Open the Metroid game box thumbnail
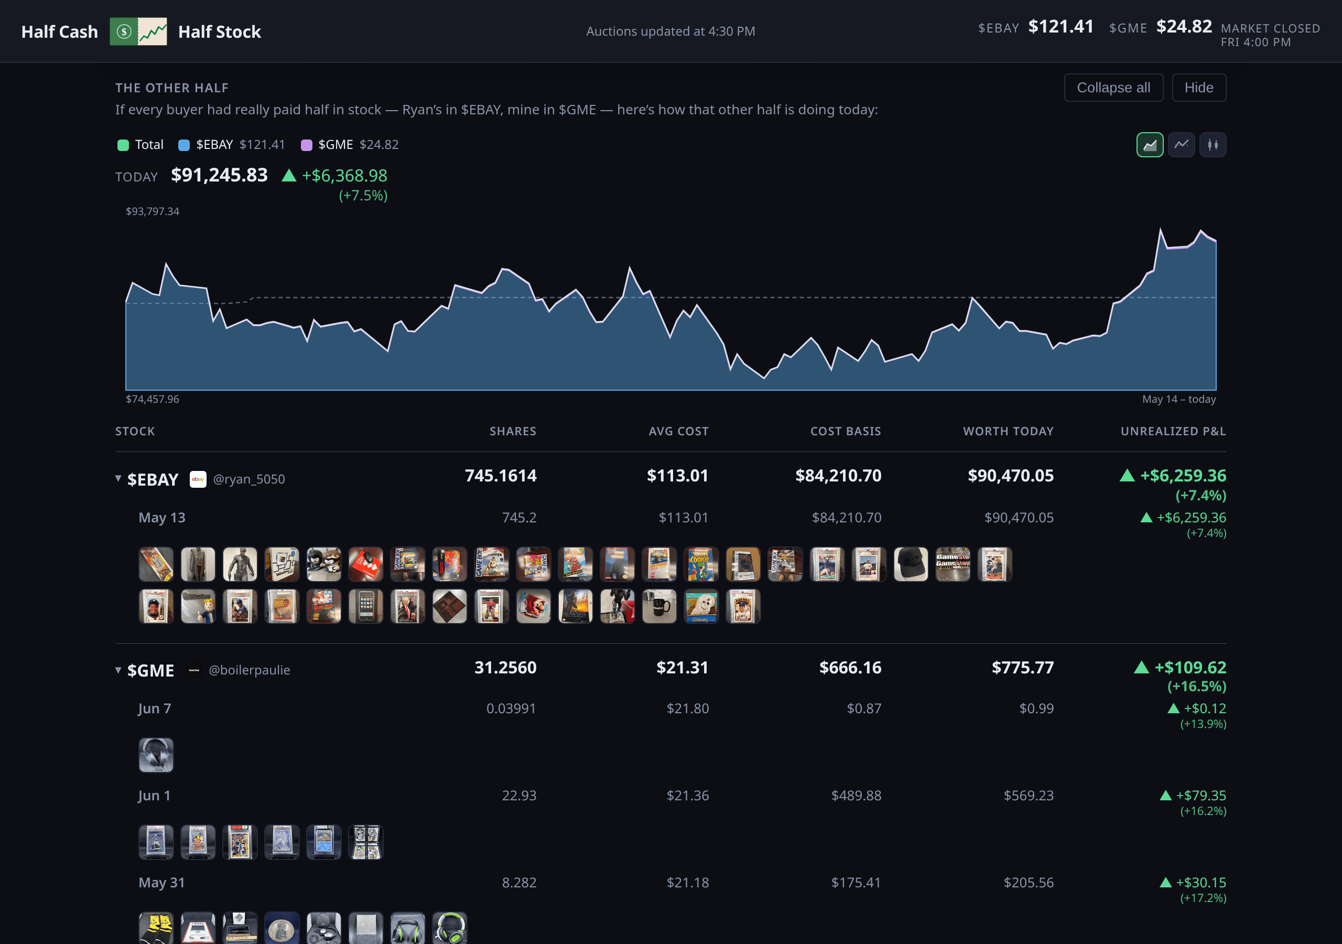The image size is (1342, 944). tap(659, 564)
